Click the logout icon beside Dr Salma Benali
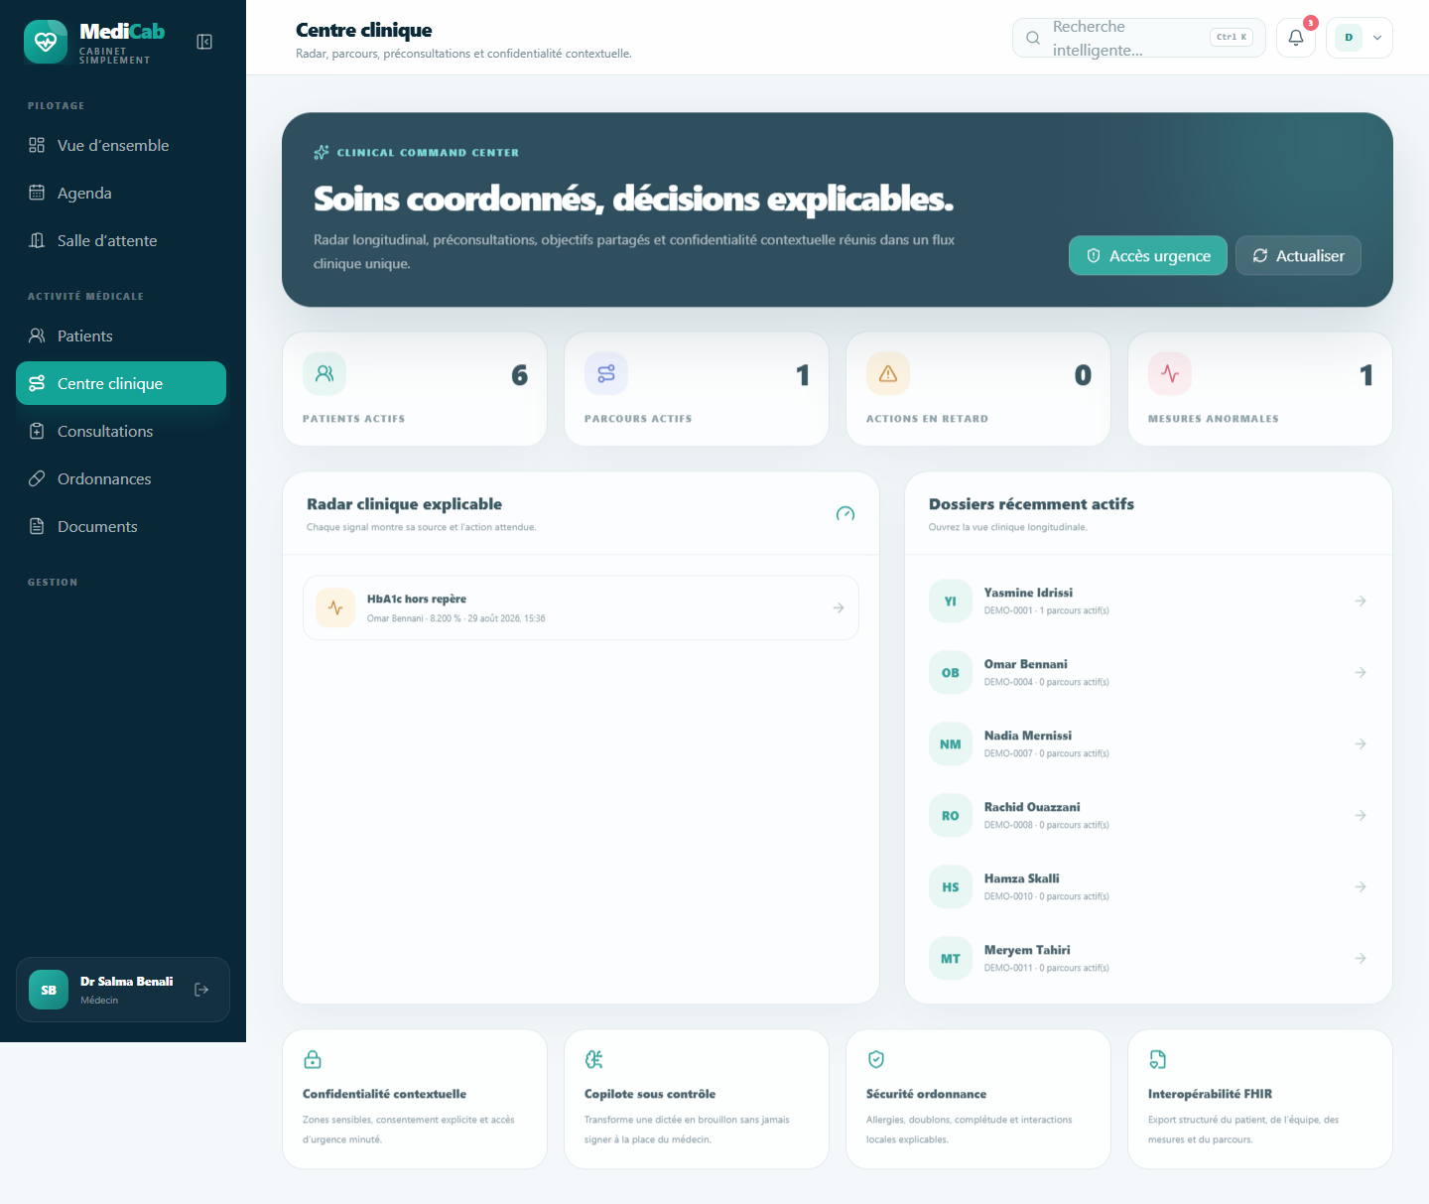 click(201, 990)
